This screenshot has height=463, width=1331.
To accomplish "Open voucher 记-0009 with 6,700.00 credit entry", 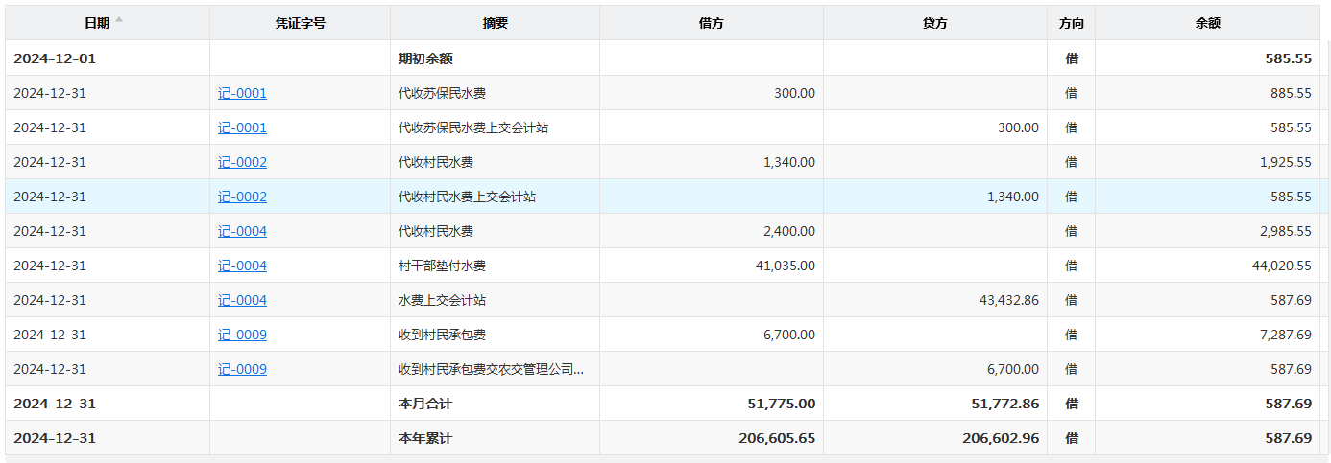I will click(242, 369).
